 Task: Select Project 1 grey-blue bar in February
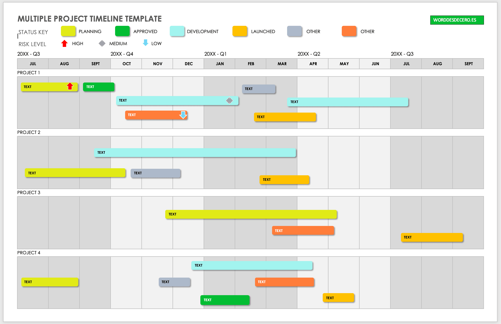tap(259, 89)
